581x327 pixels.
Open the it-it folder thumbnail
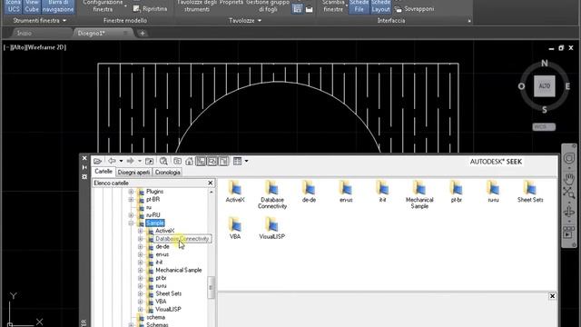point(382,192)
